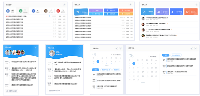Toggle the blue 我的 filter pill in the narrow schedule panel
Image resolution: width=200 pixels, height=96 pixels.
click(x=95, y=70)
